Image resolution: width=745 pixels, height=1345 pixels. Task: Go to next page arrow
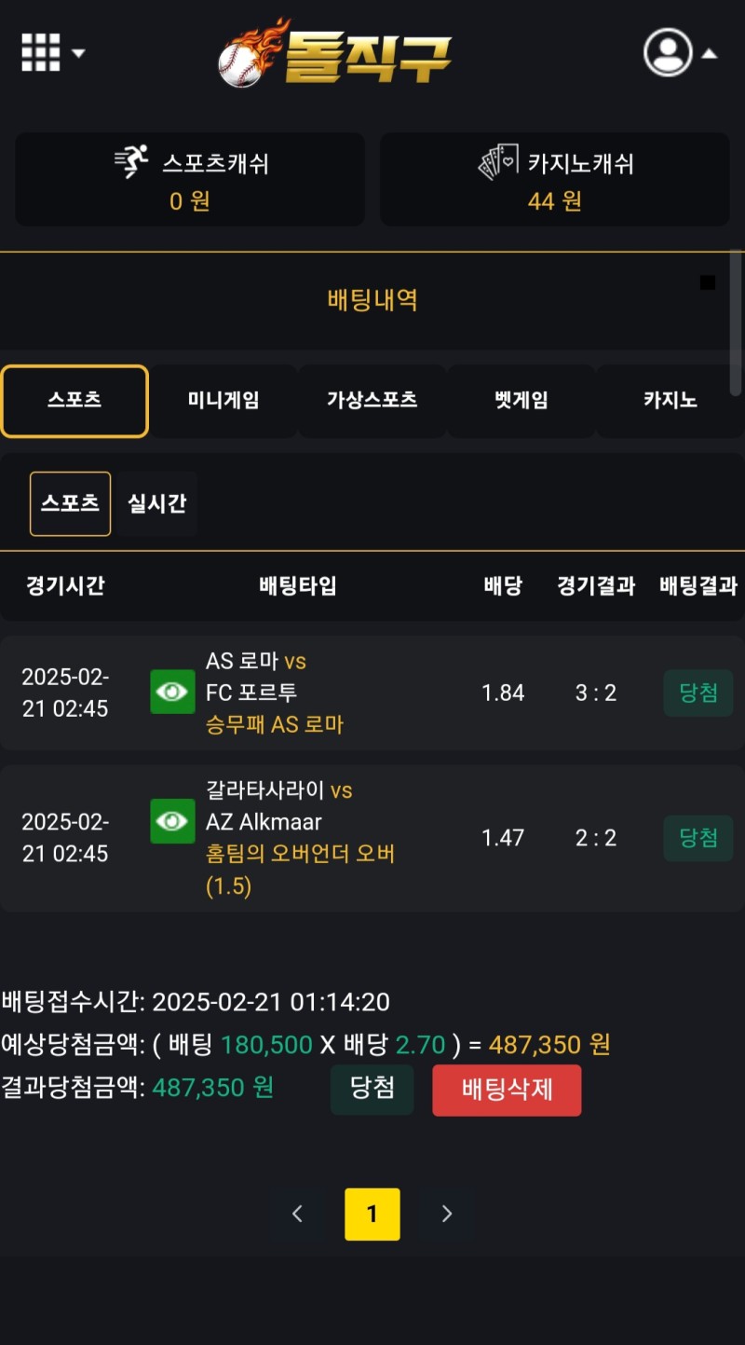click(447, 1214)
